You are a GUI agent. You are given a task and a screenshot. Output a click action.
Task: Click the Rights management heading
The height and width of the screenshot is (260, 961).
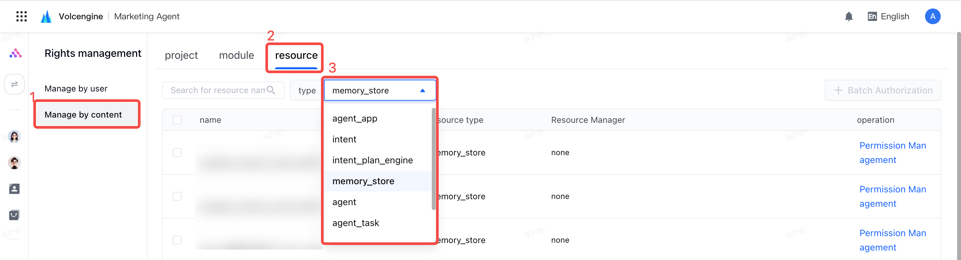point(93,53)
